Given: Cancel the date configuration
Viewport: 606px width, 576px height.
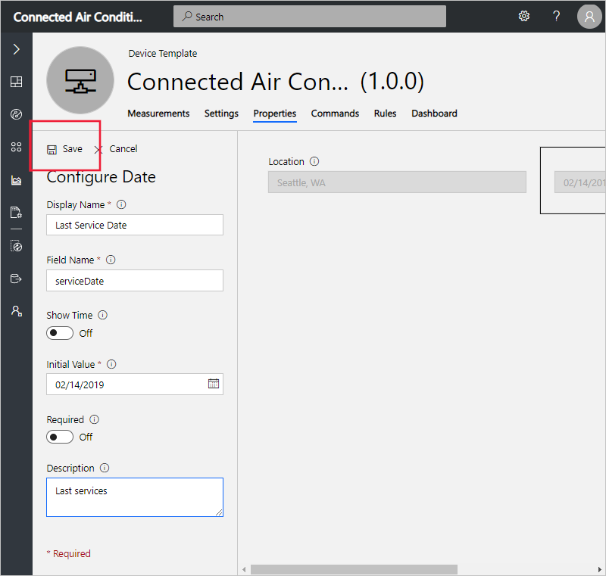Looking at the screenshot, I should coord(116,149).
